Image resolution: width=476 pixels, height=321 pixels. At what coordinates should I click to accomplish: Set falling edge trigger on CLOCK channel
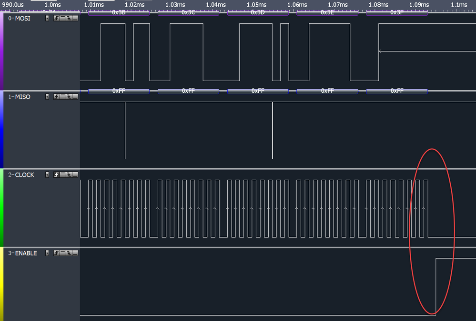pos(69,175)
